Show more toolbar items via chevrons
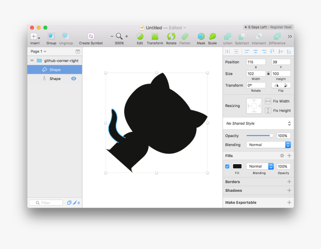Image resolution: width=321 pixels, height=249 pixels. pos(290,37)
